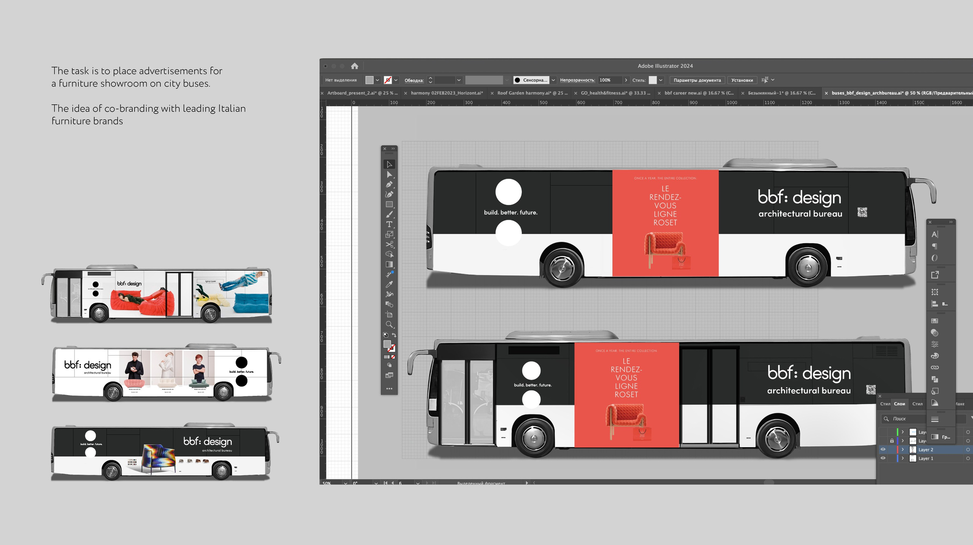Toggle visibility of Layer 1
973x545 pixels.
pyautogui.click(x=883, y=458)
